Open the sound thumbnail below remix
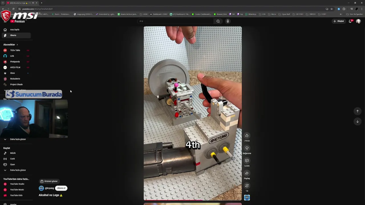365x205 pixels. [x=247, y=198]
